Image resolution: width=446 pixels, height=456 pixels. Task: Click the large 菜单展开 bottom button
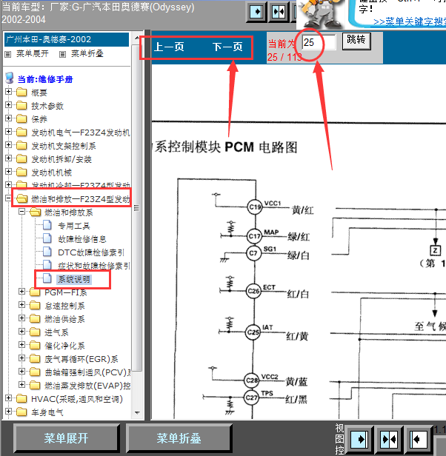pyautogui.click(x=67, y=438)
